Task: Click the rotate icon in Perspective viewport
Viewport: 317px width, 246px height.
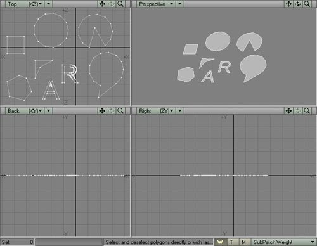Action: click(298, 4)
